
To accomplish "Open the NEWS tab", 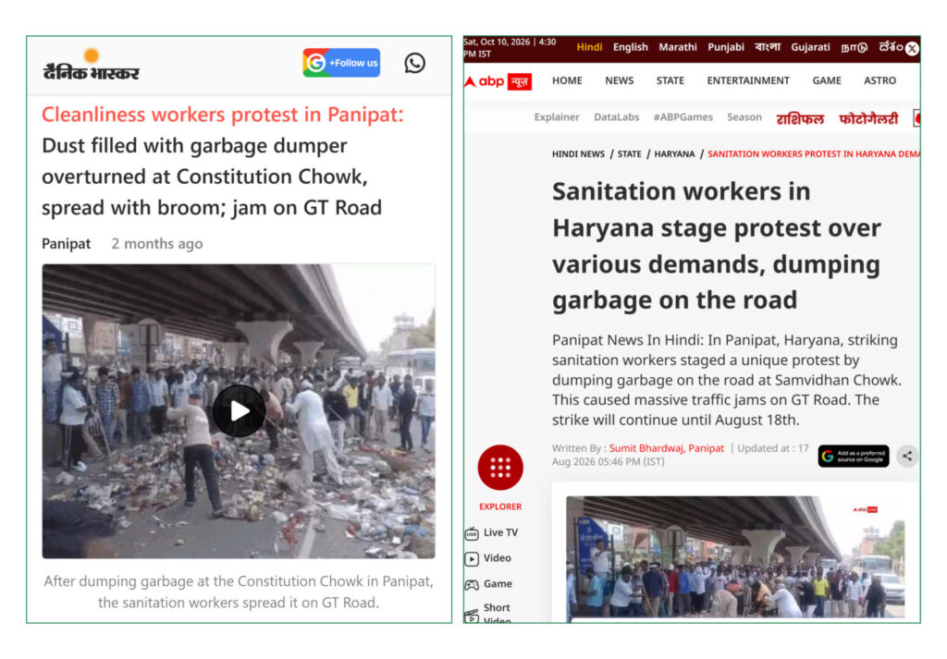I will click(x=619, y=80).
